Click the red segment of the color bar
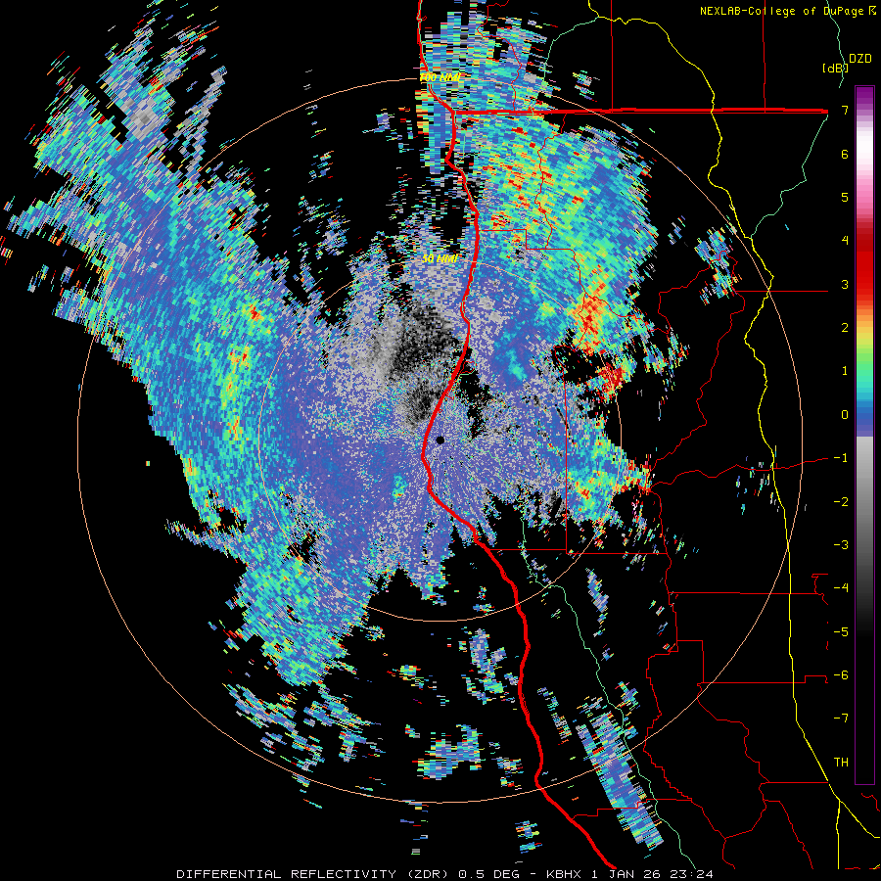This screenshot has width=881, height=881. pos(864,264)
